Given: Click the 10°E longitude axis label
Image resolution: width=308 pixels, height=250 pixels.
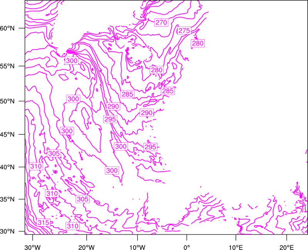Looking at the screenshot, I should (x=236, y=247).
